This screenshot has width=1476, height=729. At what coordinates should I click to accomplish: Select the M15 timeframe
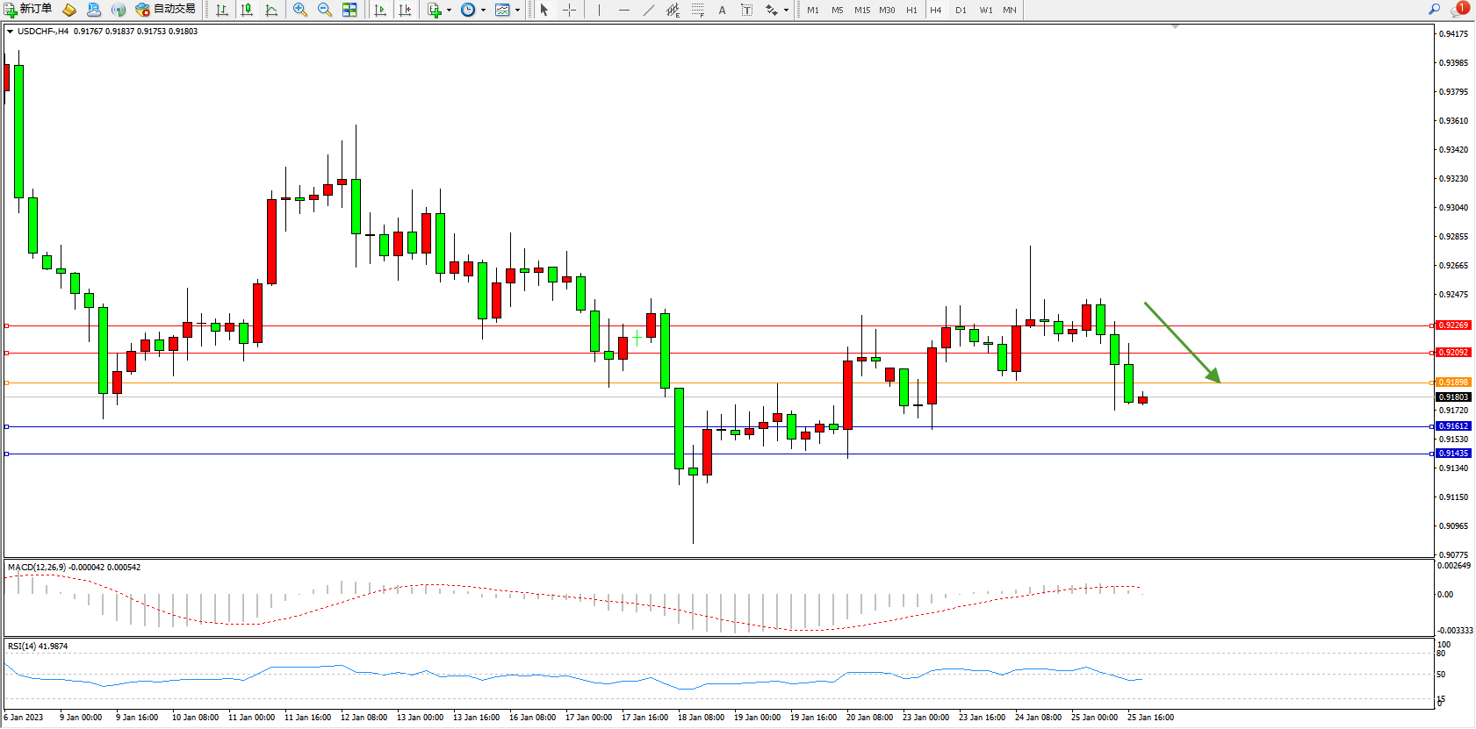click(x=862, y=10)
